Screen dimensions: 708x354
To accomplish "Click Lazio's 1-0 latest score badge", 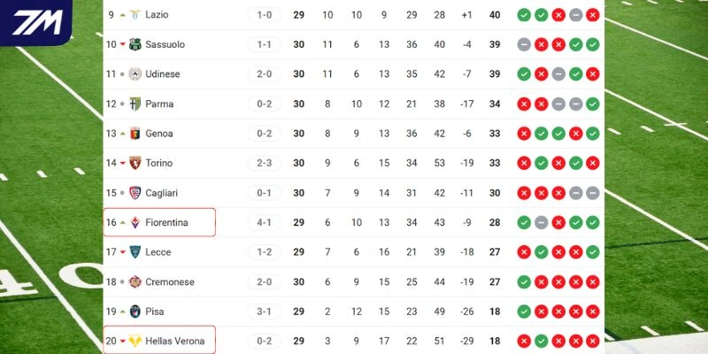I will [x=265, y=15].
